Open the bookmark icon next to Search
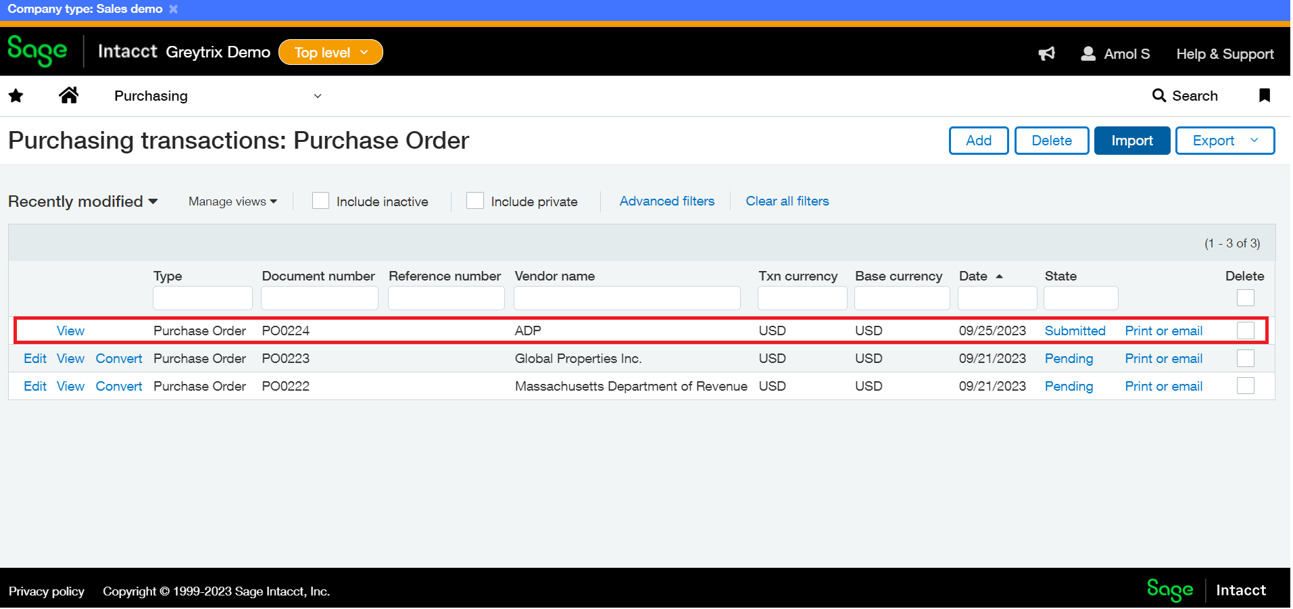 [x=1265, y=95]
